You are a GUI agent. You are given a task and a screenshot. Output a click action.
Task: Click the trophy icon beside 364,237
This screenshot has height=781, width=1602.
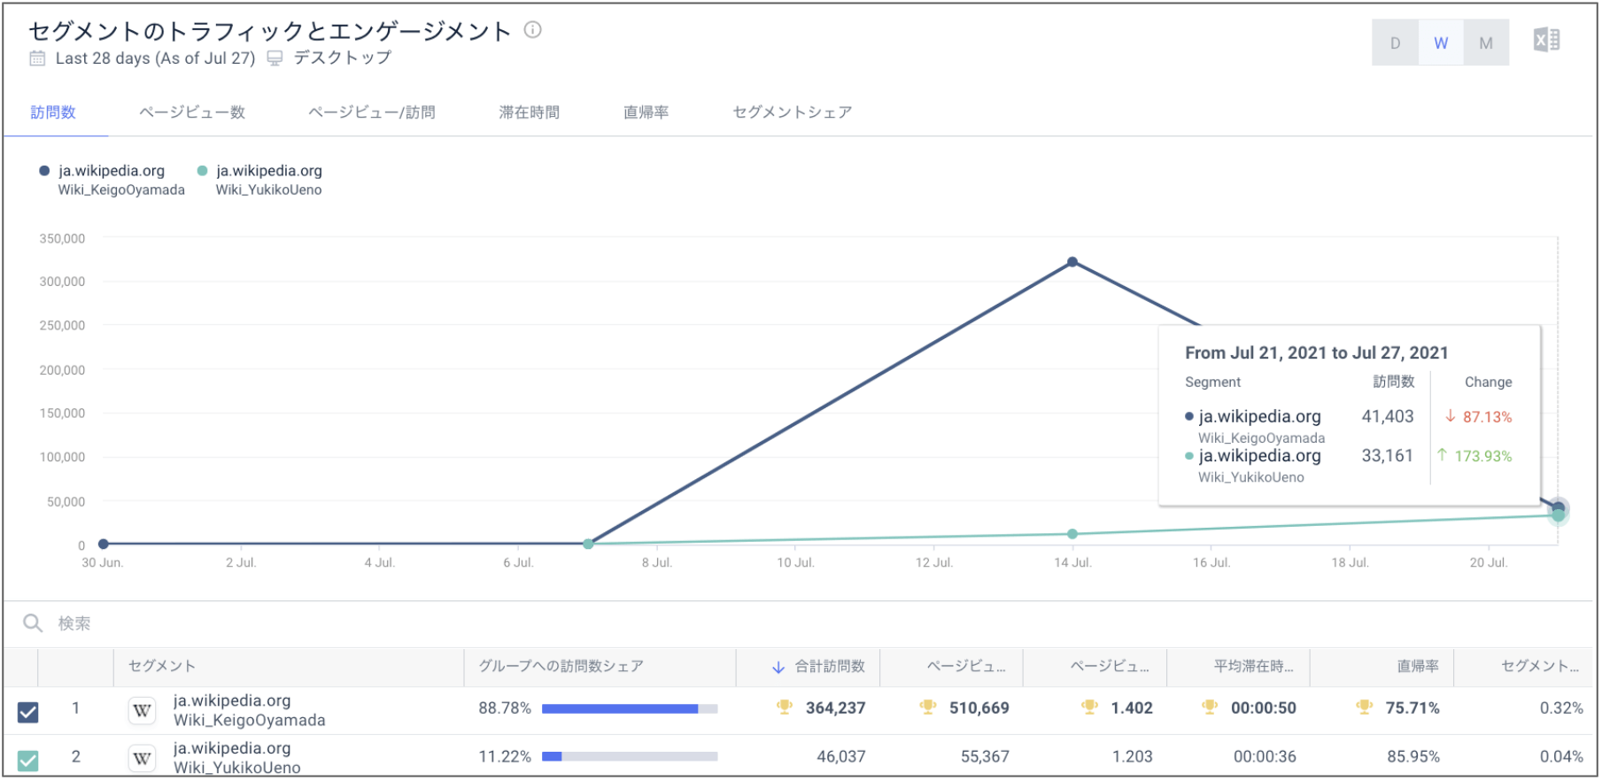(x=784, y=708)
